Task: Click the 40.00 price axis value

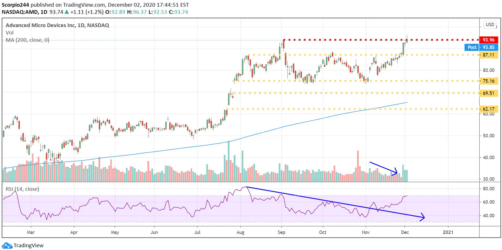Action: coord(488,157)
